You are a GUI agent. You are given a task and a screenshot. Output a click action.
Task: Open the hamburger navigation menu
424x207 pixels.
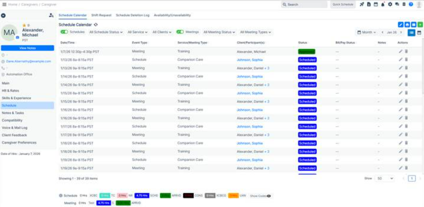click(x=4, y=4)
